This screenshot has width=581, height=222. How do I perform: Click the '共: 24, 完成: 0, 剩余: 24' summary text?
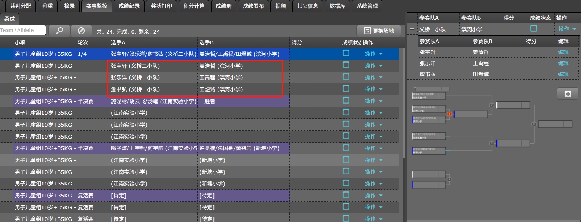coord(128,32)
